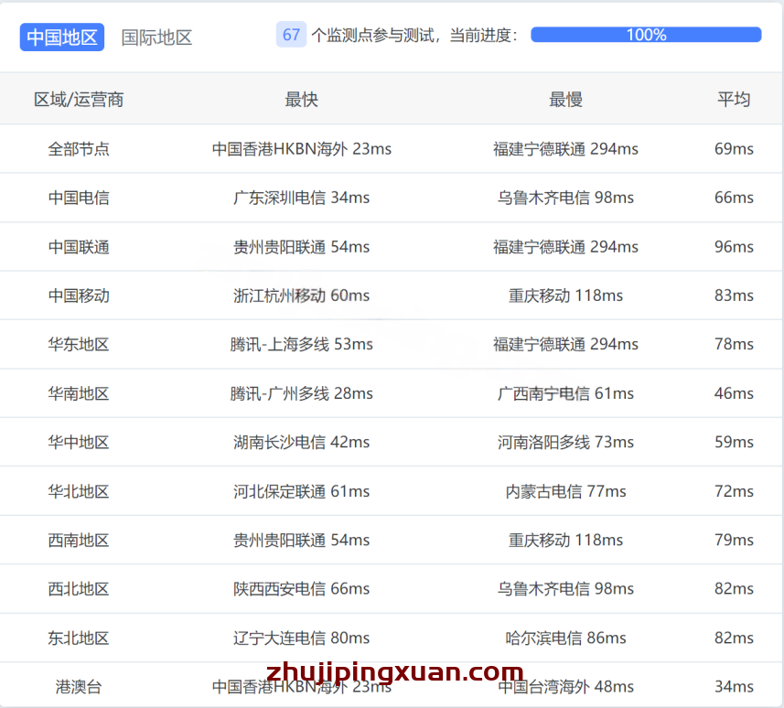Click the 67 monitoring points badge

click(x=291, y=35)
